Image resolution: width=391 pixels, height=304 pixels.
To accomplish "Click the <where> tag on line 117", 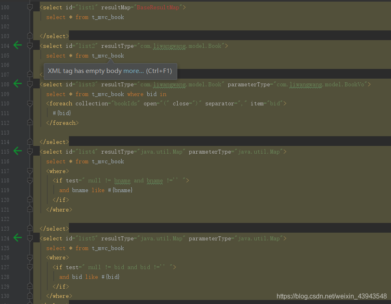I will point(58,171).
